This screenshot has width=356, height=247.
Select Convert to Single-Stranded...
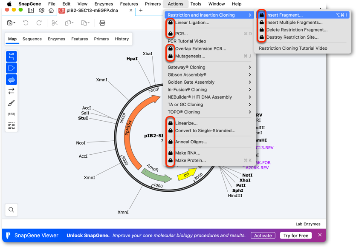click(x=209, y=131)
